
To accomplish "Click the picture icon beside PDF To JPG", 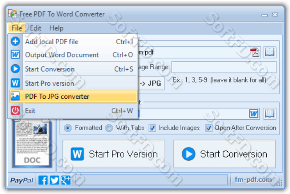I will tap(15, 96).
